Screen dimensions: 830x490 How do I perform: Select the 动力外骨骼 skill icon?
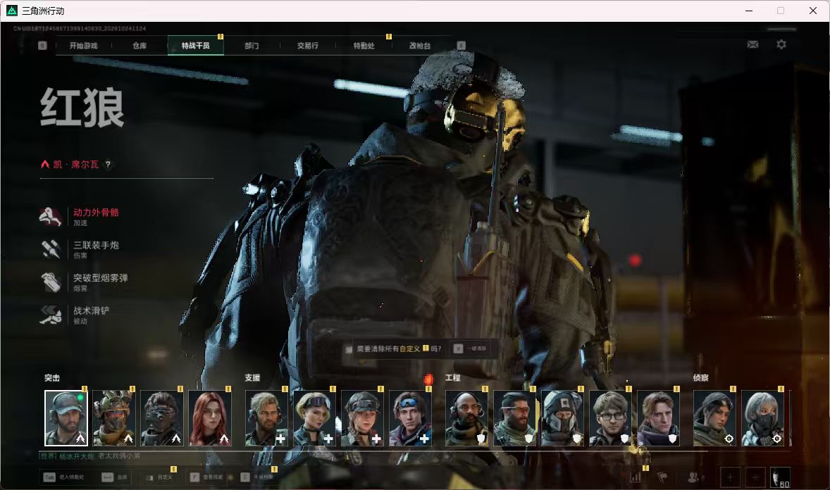[x=51, y=216]
